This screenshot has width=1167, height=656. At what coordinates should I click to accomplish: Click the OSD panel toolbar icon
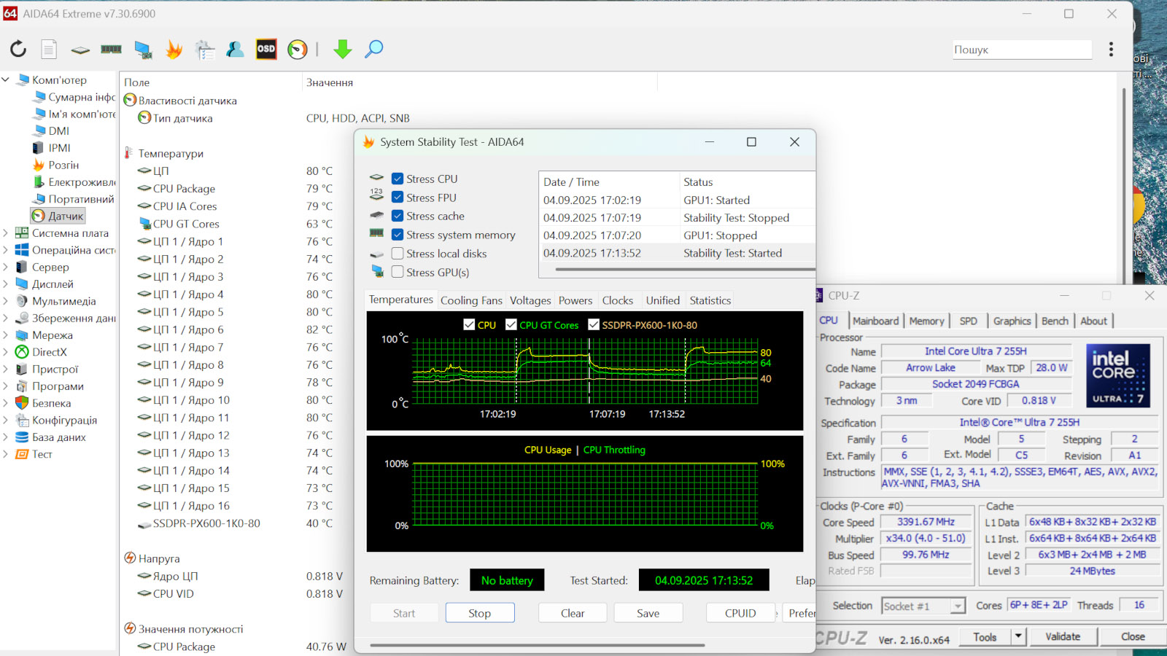tap(266, 49)
